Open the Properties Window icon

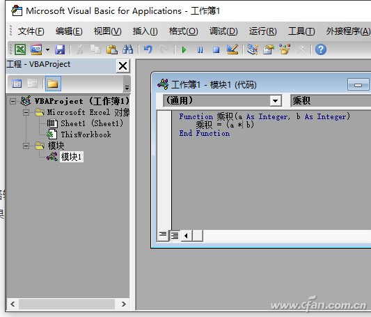click(269, 49)
